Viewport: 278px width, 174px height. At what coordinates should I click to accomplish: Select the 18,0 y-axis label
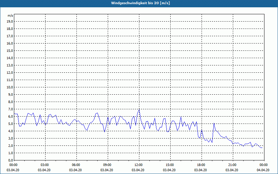point(10,29)
